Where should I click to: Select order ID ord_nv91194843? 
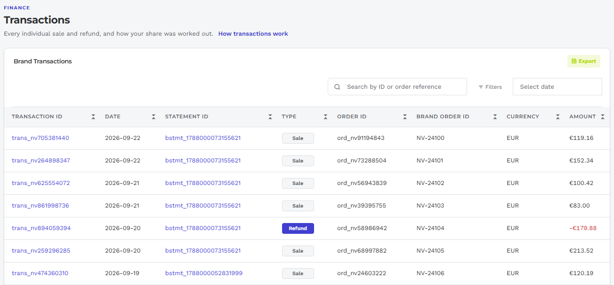[x=361, y=138]
